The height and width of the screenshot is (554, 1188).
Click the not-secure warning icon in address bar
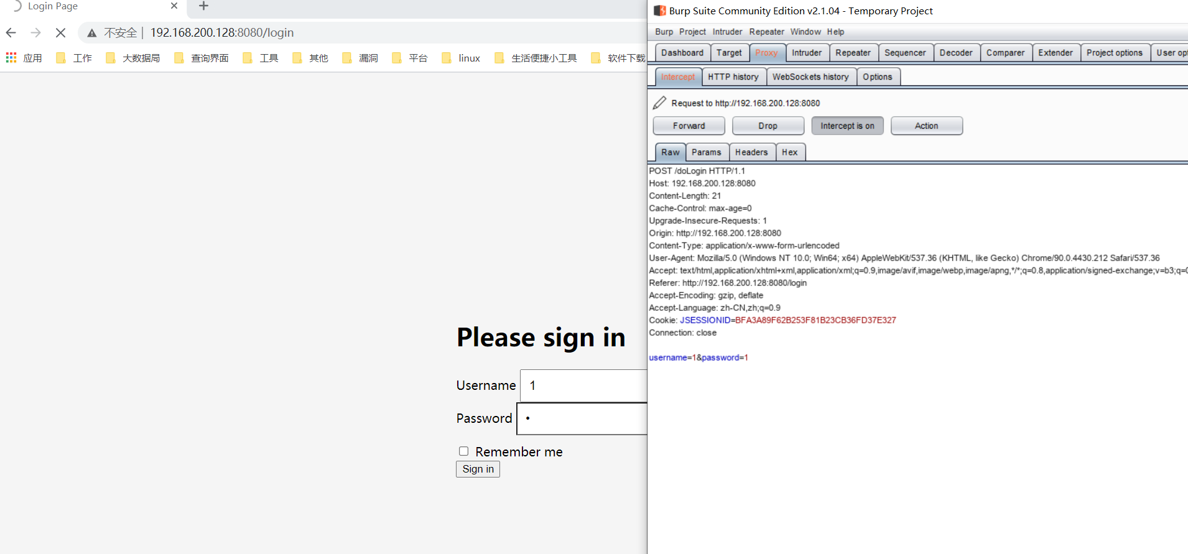click(x=92, y=33)
